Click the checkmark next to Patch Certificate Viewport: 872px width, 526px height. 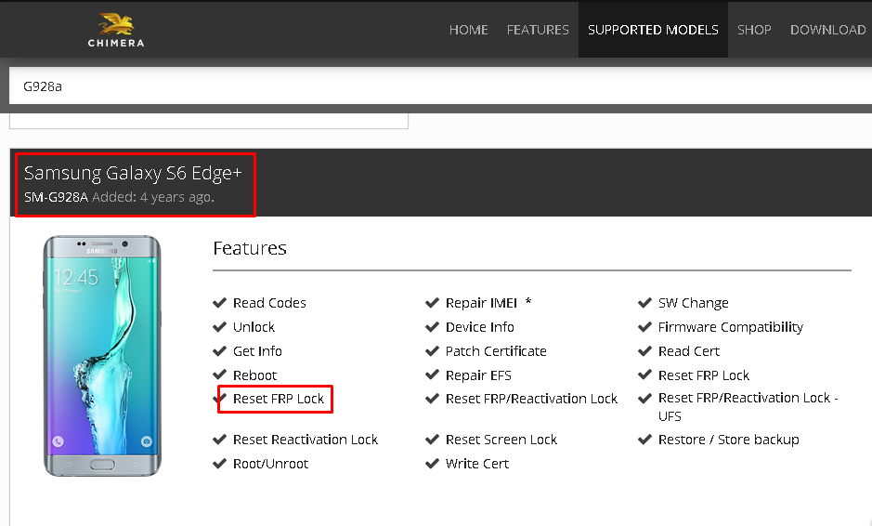point(432,350)
